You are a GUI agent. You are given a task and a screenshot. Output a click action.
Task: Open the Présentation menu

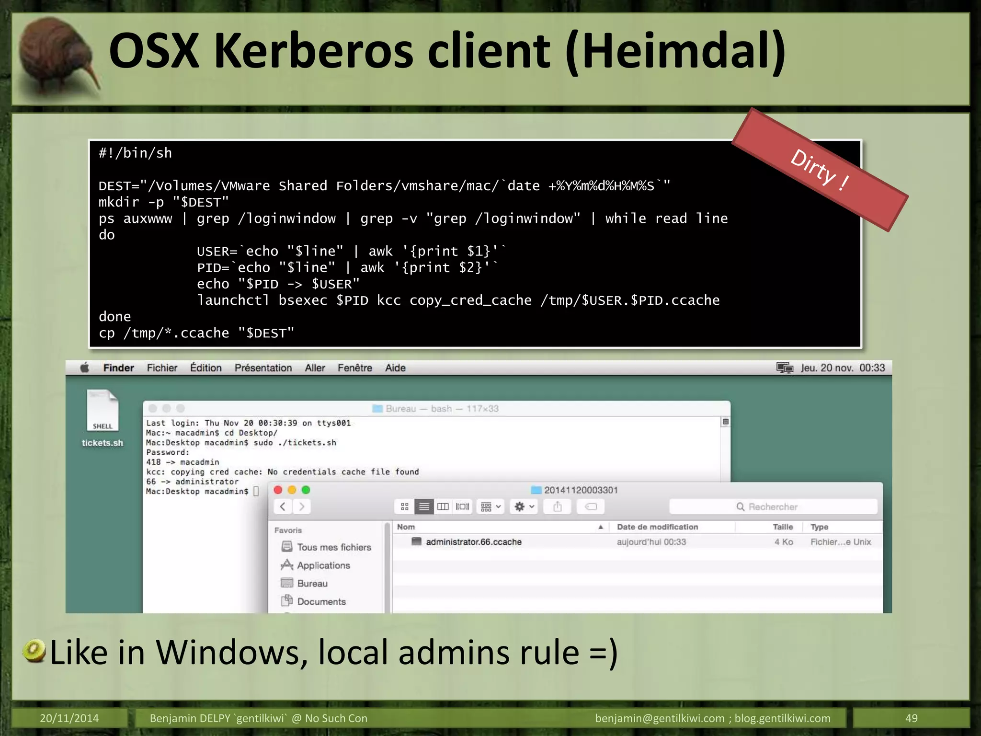(263, 368)
